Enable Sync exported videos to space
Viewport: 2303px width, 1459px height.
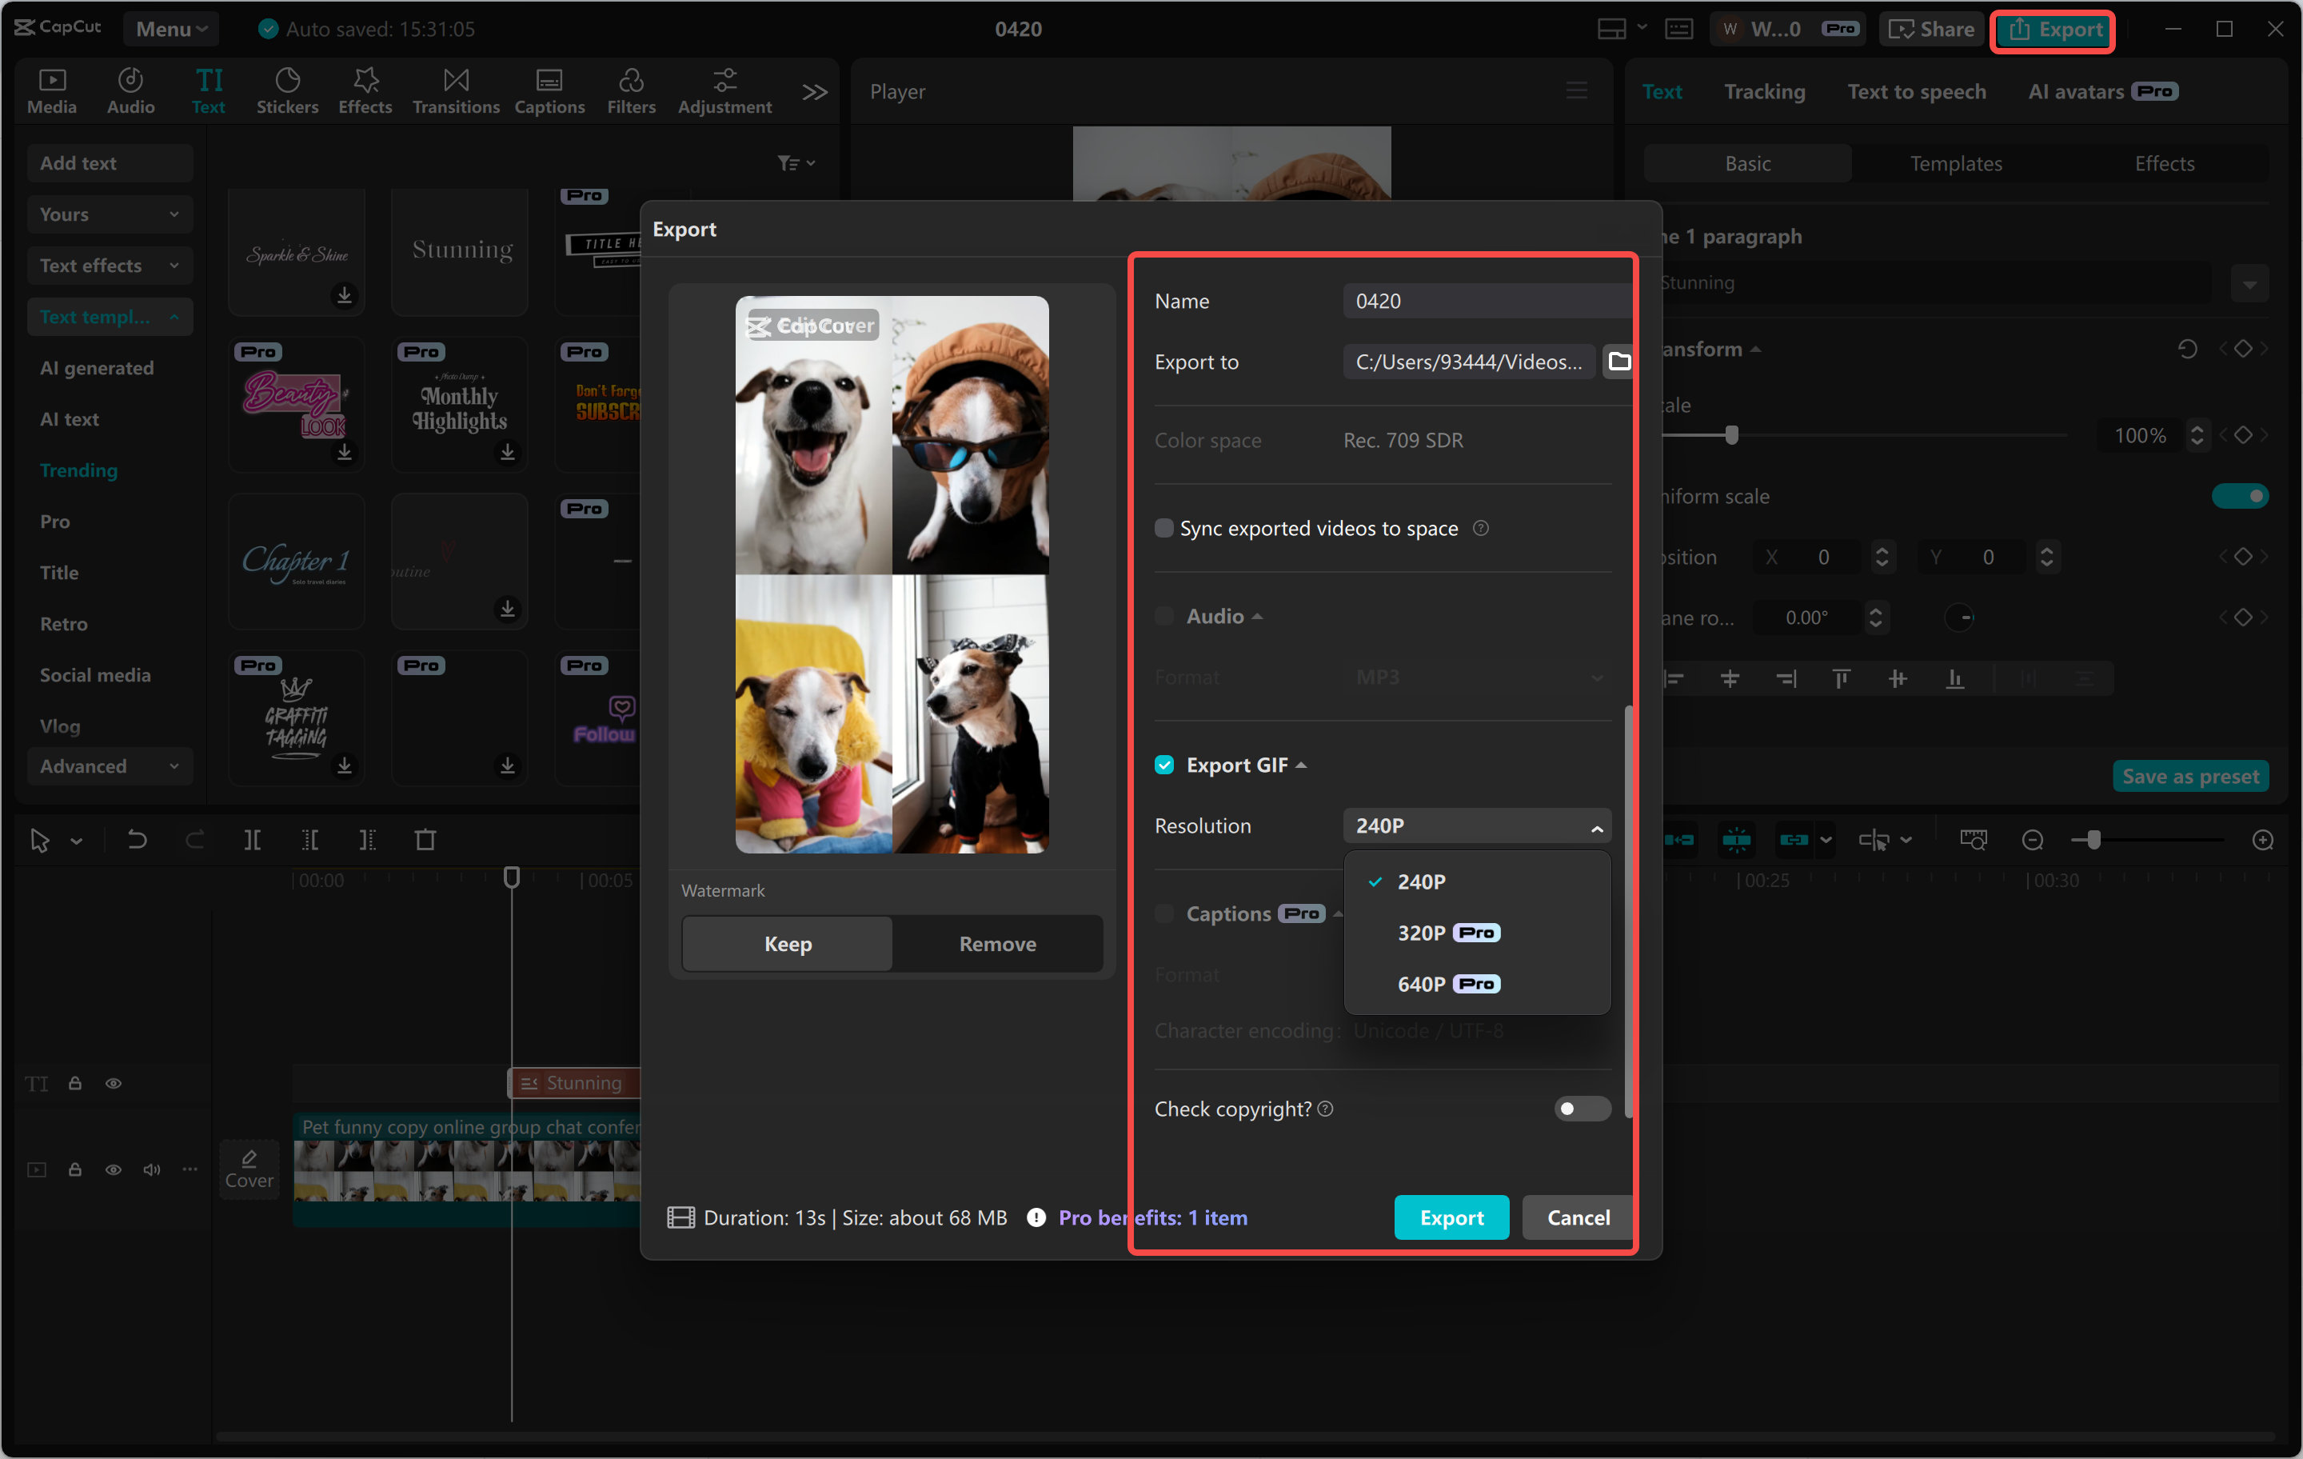point(1164,527)
